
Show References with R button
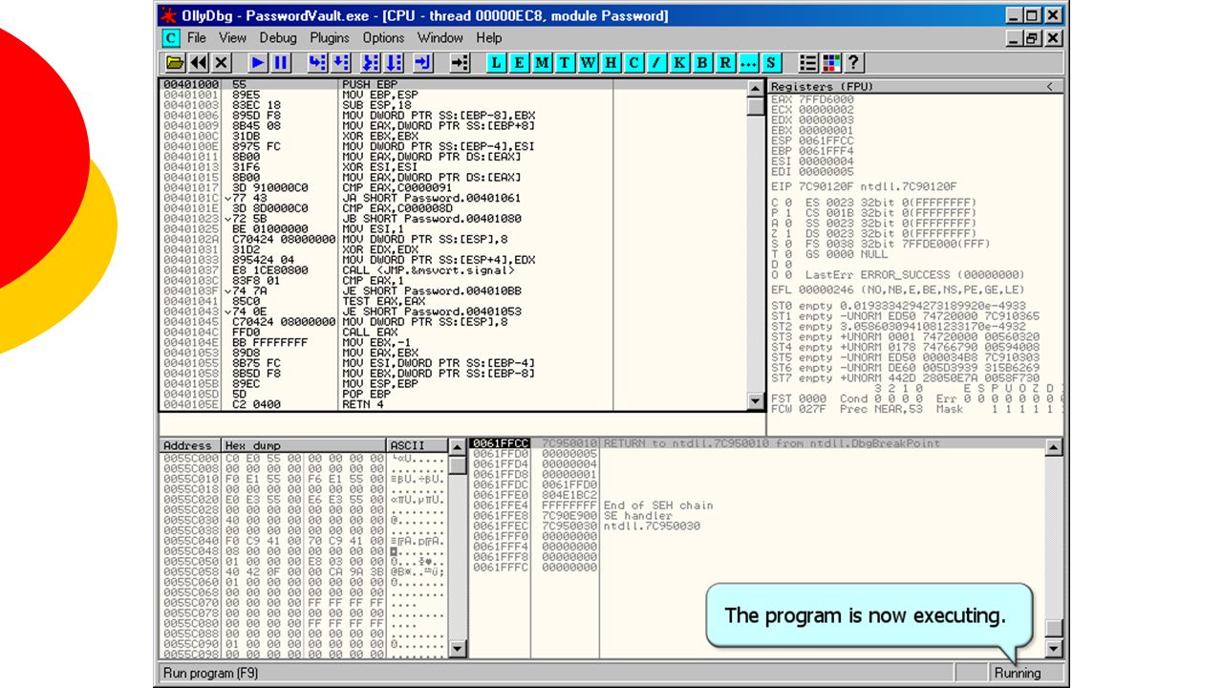point(726,63)
